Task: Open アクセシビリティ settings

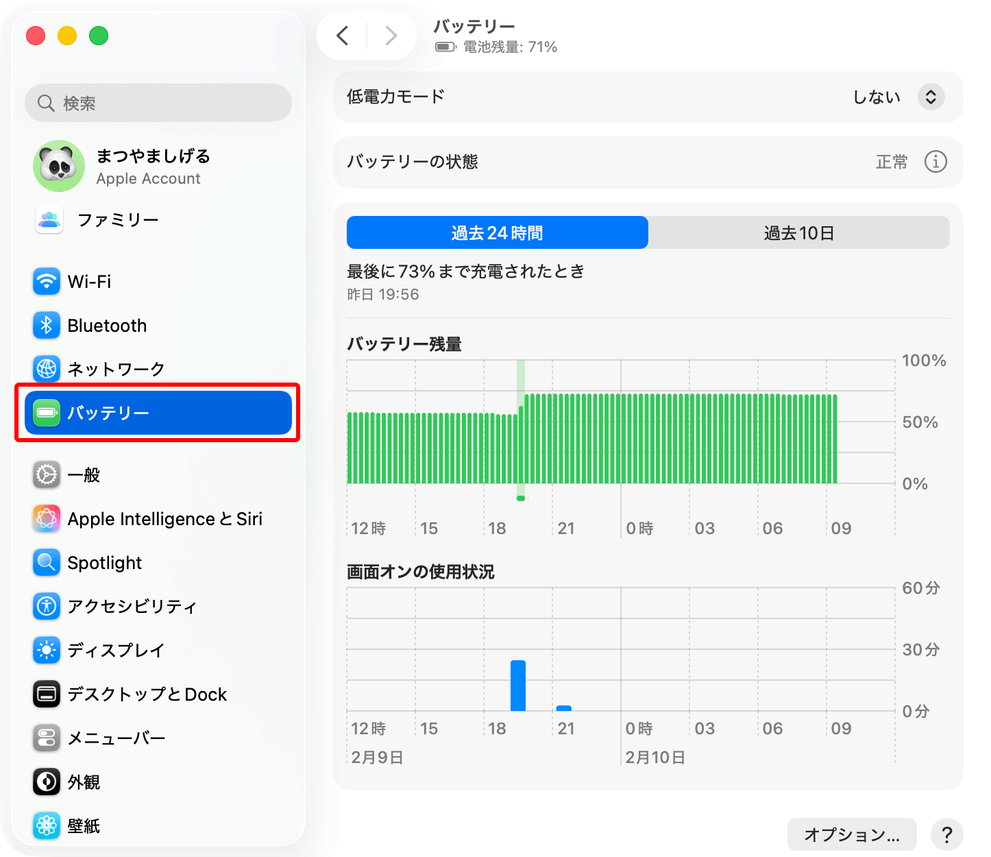Action: click(x=45, y=606)
